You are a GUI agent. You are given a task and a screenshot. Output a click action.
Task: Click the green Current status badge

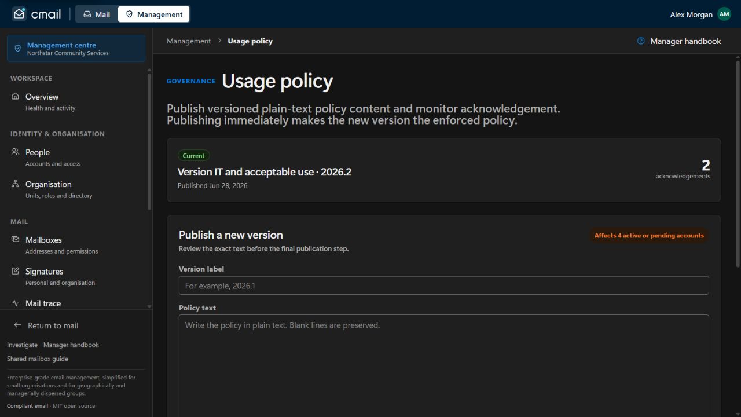193,156
